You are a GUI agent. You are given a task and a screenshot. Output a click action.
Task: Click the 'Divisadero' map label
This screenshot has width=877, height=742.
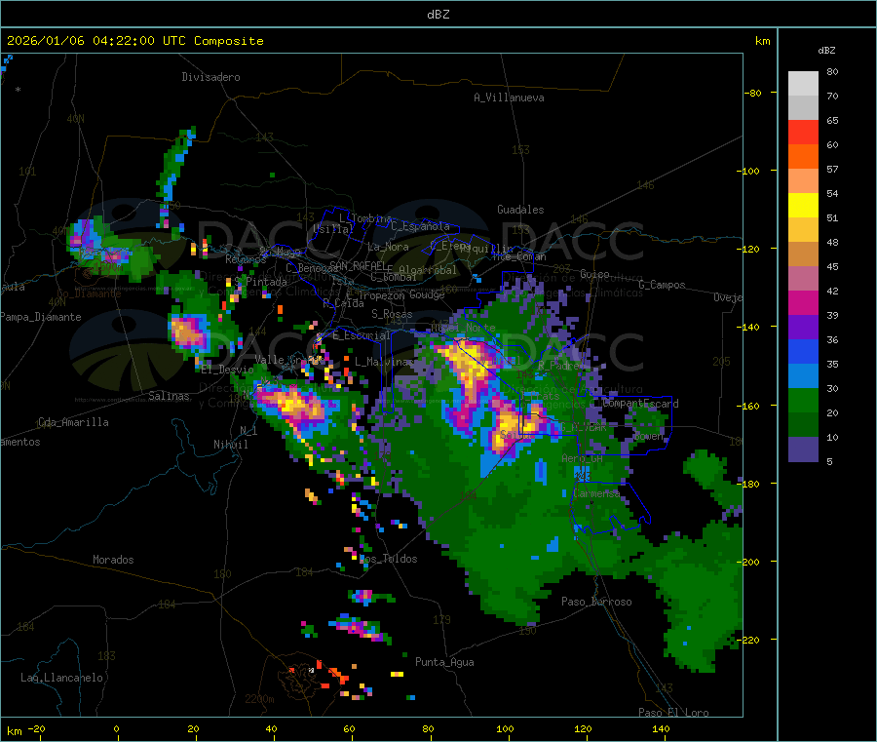pyautogui.click(x=210, y=77)
